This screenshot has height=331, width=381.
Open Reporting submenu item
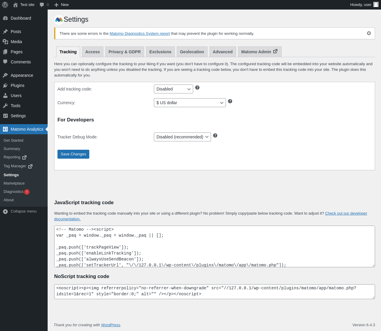coord(24,157)
